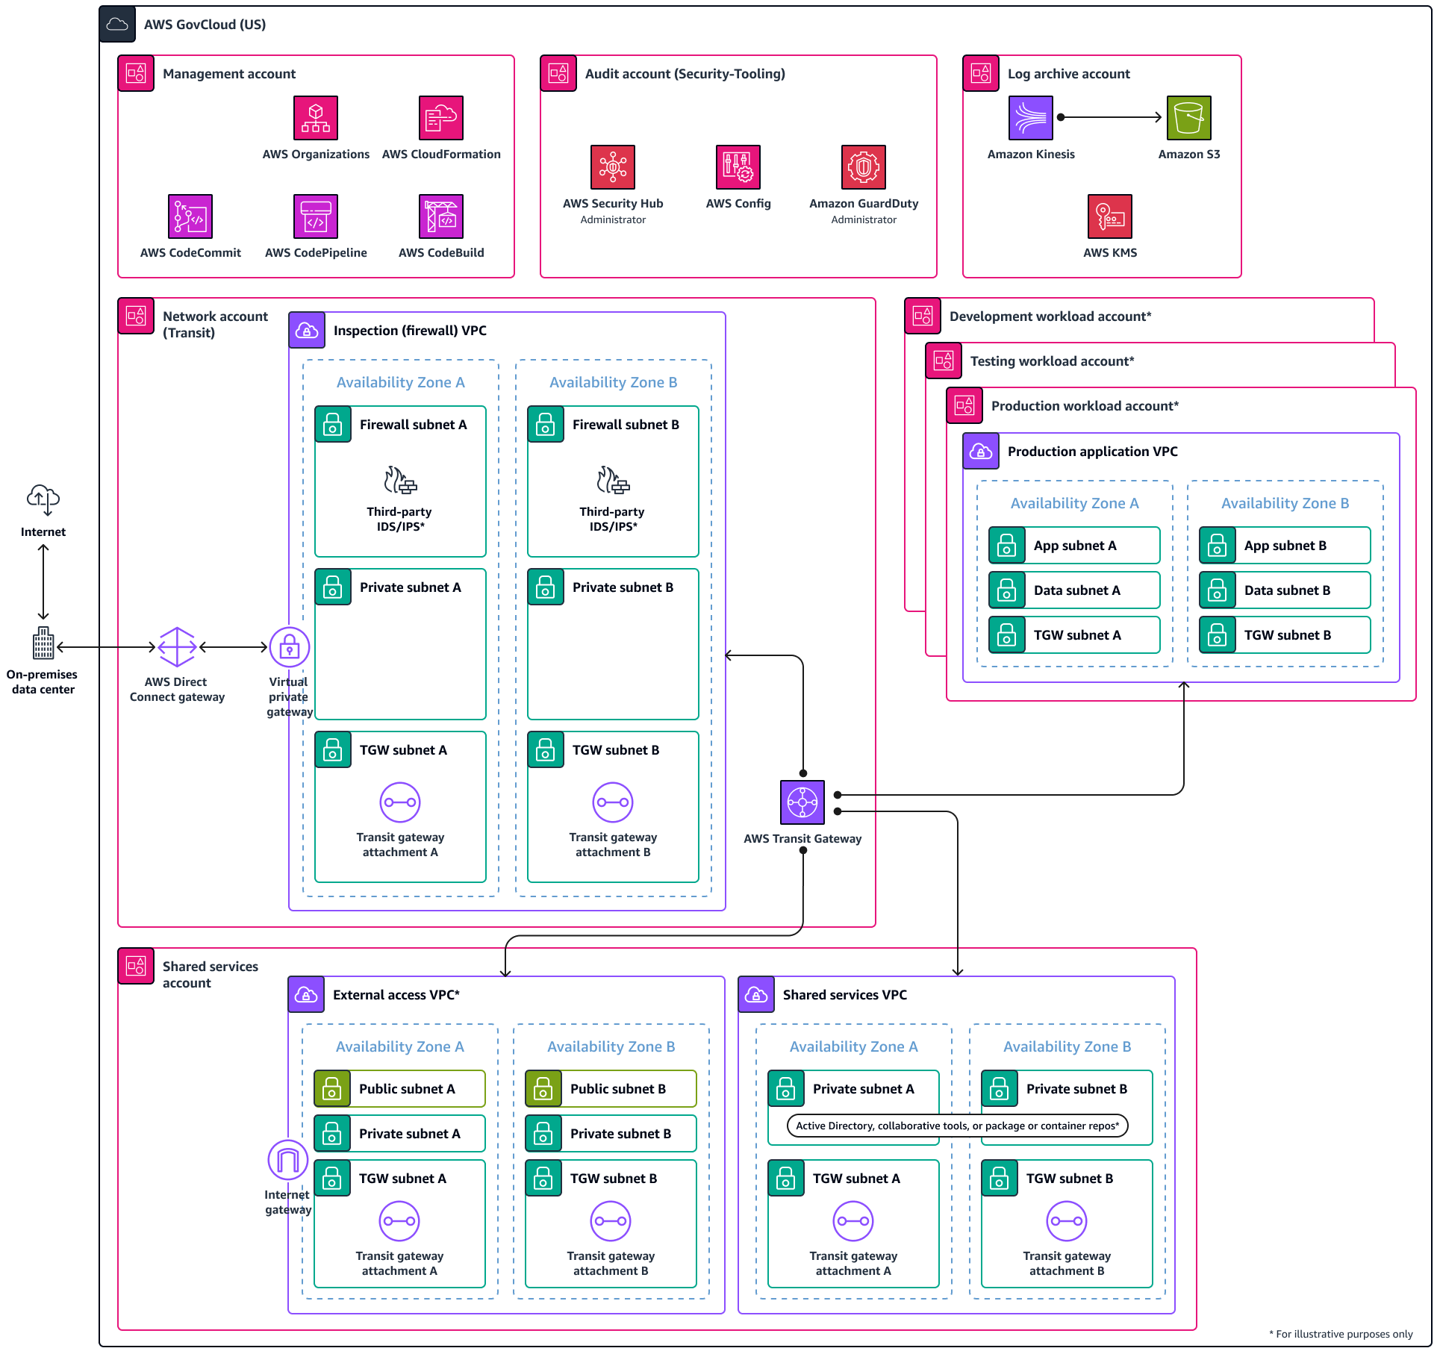Click 'Administrator' under AWS Security Hub
The image size is (1440, 1354).
(x=613, y=219)
